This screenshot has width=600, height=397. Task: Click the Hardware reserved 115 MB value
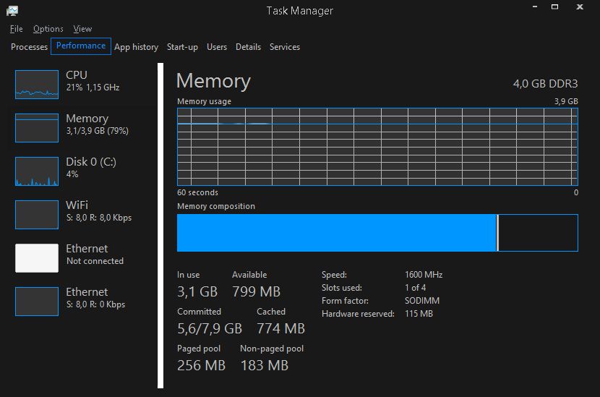(x=419, y=314)
